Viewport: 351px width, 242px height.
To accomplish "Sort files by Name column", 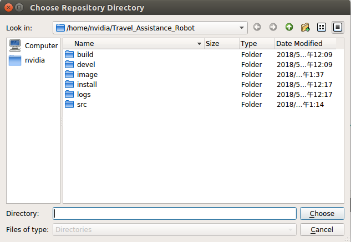I will 133,43.
